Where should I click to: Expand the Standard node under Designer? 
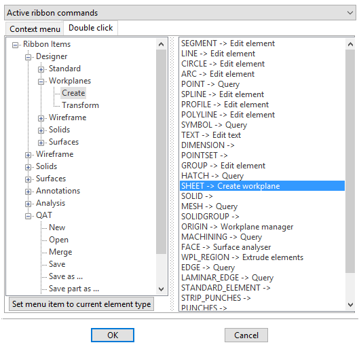pos(41,69)
